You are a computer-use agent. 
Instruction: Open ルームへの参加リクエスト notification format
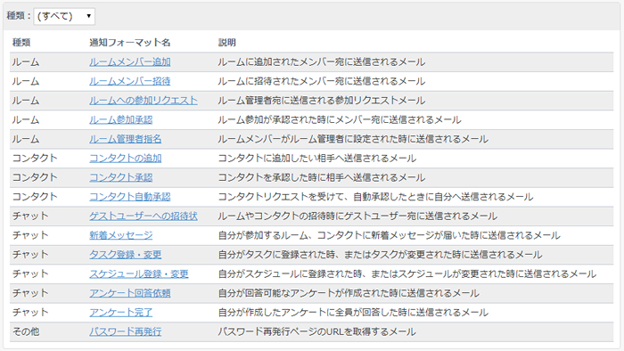[144, 101]
